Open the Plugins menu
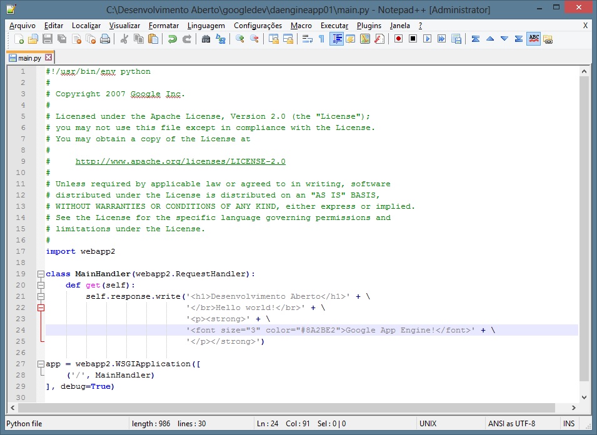This screenshot has height=435, width=597. (369, 26)
